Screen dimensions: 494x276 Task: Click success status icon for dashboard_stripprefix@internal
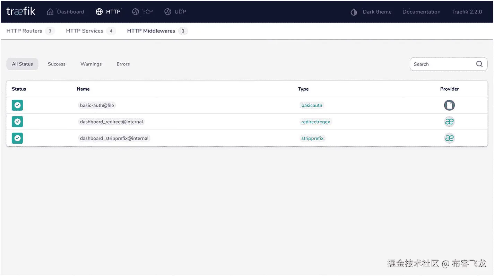coord(17,138)
